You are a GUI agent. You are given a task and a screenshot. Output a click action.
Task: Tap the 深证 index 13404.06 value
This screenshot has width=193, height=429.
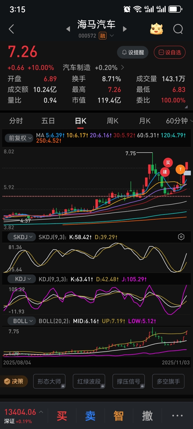tap(20, 412)
